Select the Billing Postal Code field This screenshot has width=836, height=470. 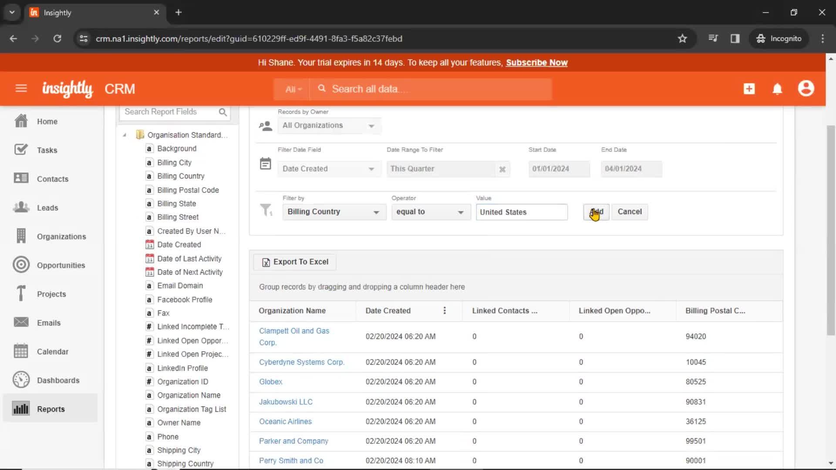click(188, 190)
